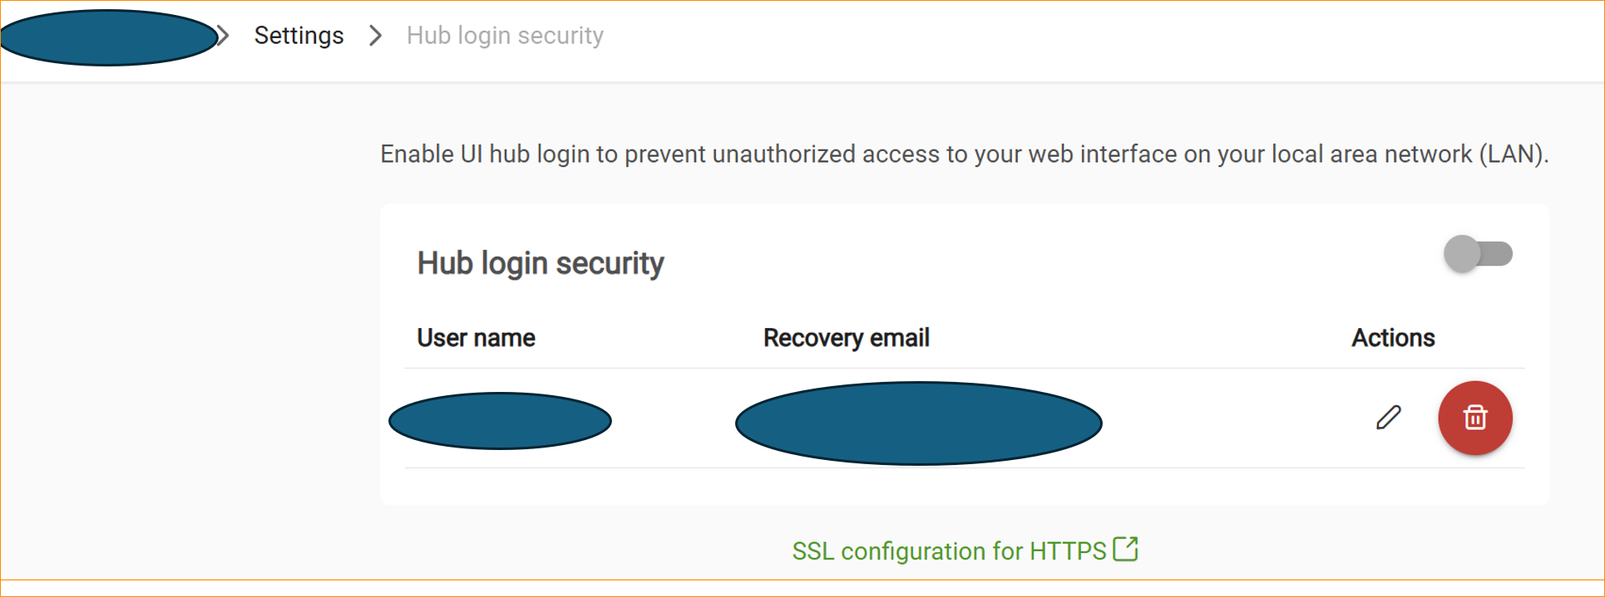
Task: Open SSL configuration for HTTPS link
Action: [948, 551]
